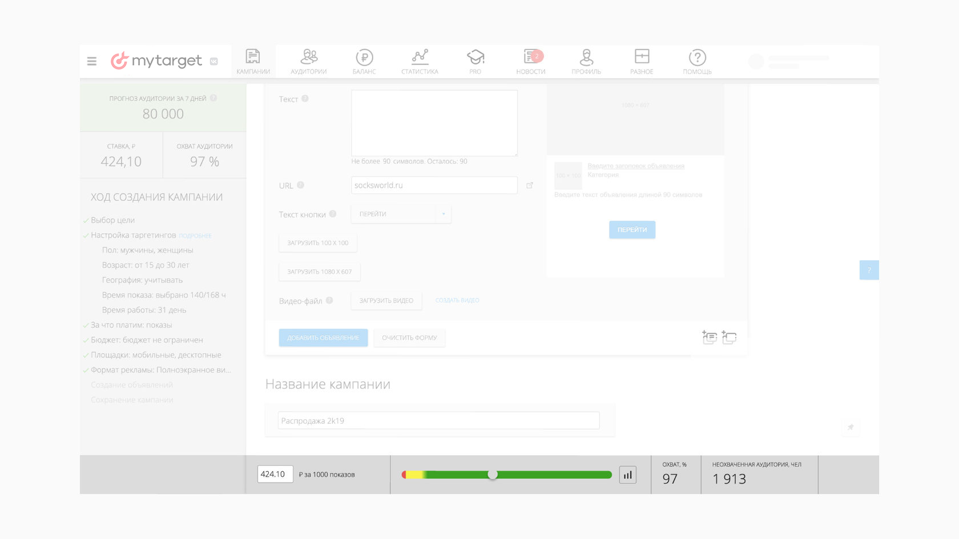This screenshot has width=959, height=539.
Task: Open the Подробнее targeting details link
Action: pyautogui.click(x=195, y=236)
